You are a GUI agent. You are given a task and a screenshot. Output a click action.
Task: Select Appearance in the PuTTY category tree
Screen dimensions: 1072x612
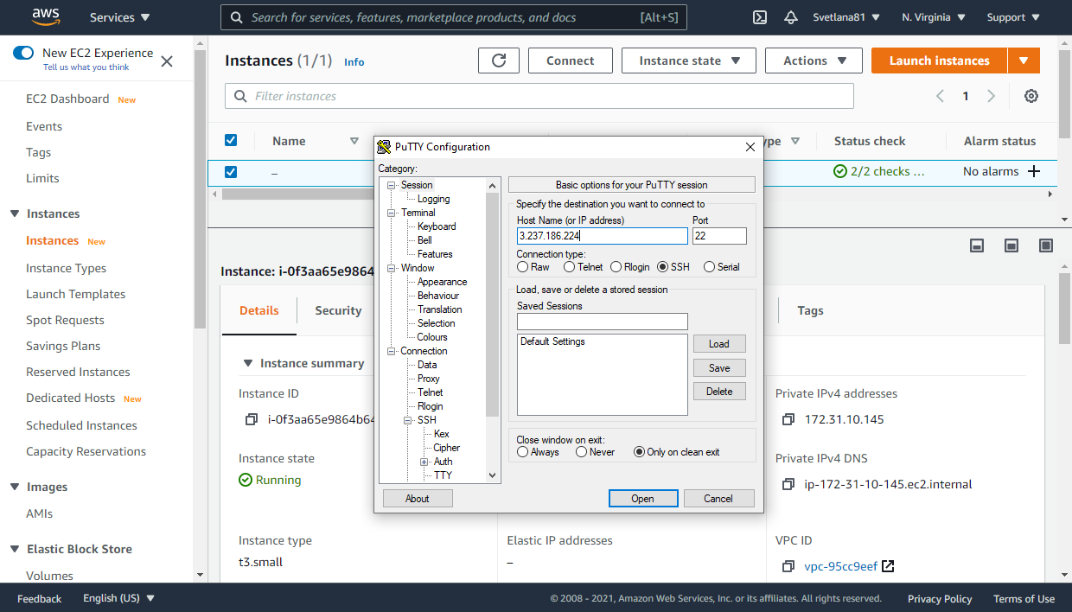coord(442,282)
